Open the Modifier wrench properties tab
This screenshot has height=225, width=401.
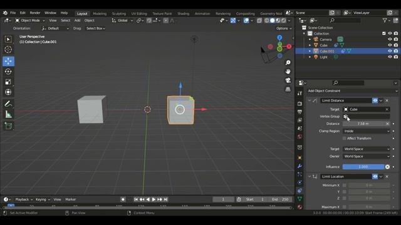click(x=299, y=166)
